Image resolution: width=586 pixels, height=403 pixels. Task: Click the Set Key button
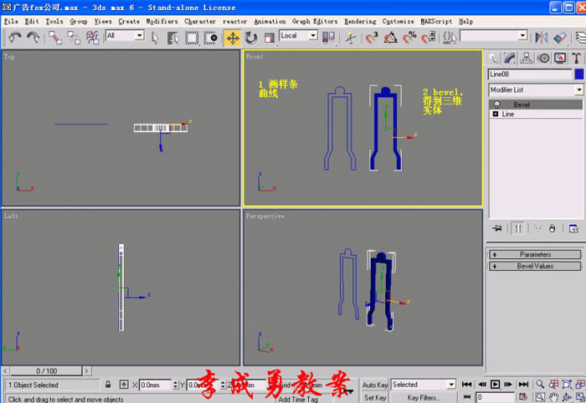pyautogui.click(x=375, y=398)
